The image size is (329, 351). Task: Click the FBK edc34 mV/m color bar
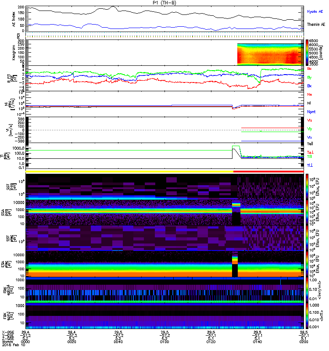[x=307, y=290]
